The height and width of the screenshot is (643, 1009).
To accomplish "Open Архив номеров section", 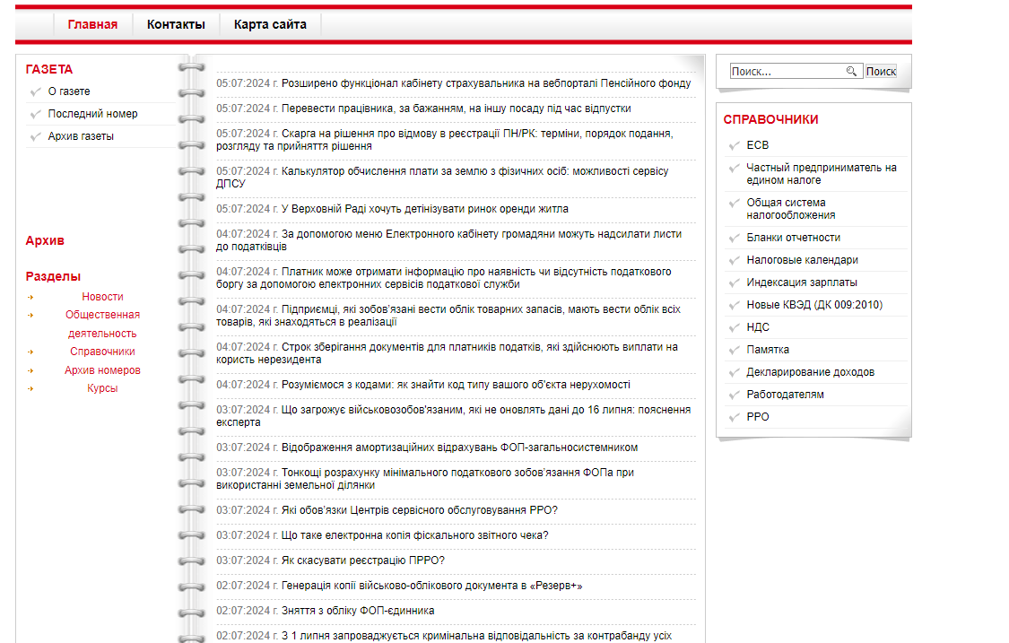I will [x=102, y=370].
